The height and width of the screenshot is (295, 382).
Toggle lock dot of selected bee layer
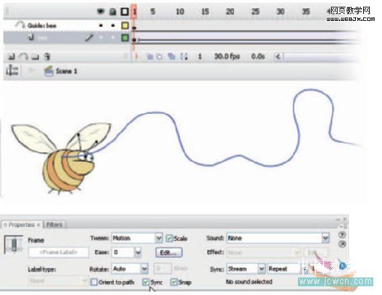[x=112, y=38]
